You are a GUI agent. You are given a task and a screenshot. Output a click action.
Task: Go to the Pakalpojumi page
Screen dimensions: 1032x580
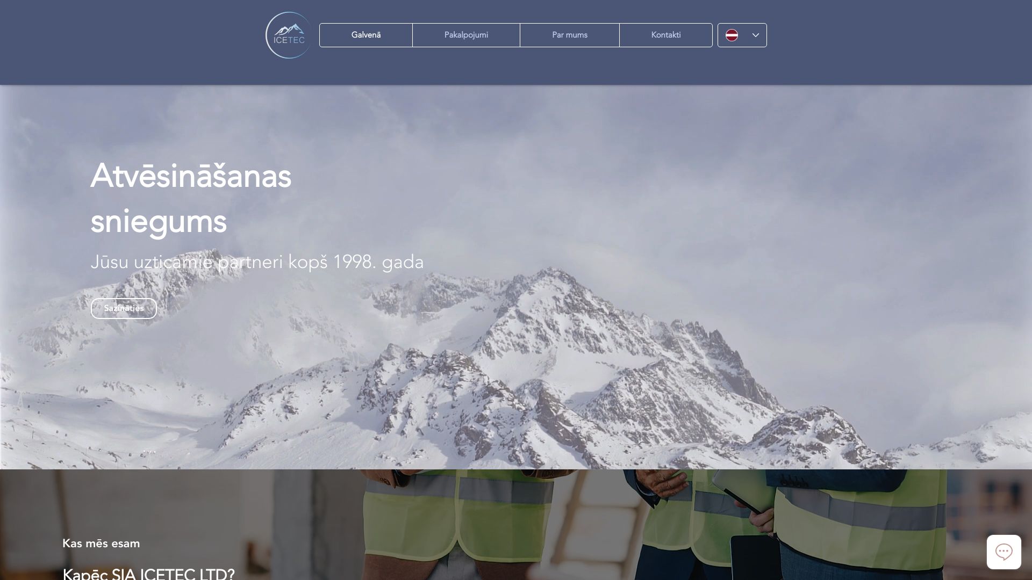tap(466, 35)
